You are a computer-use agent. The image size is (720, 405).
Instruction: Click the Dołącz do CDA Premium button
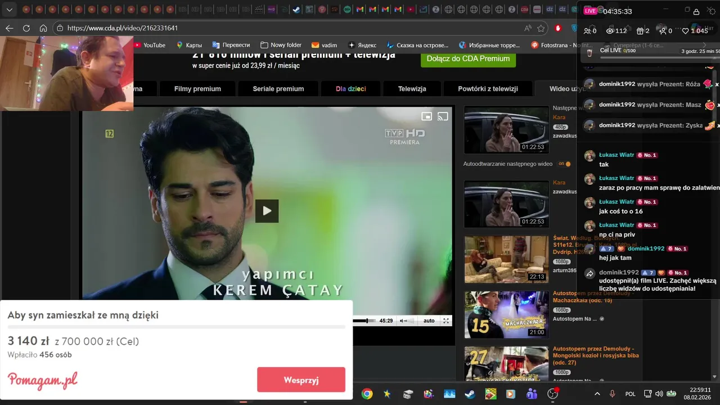click(x=468, y=58)
